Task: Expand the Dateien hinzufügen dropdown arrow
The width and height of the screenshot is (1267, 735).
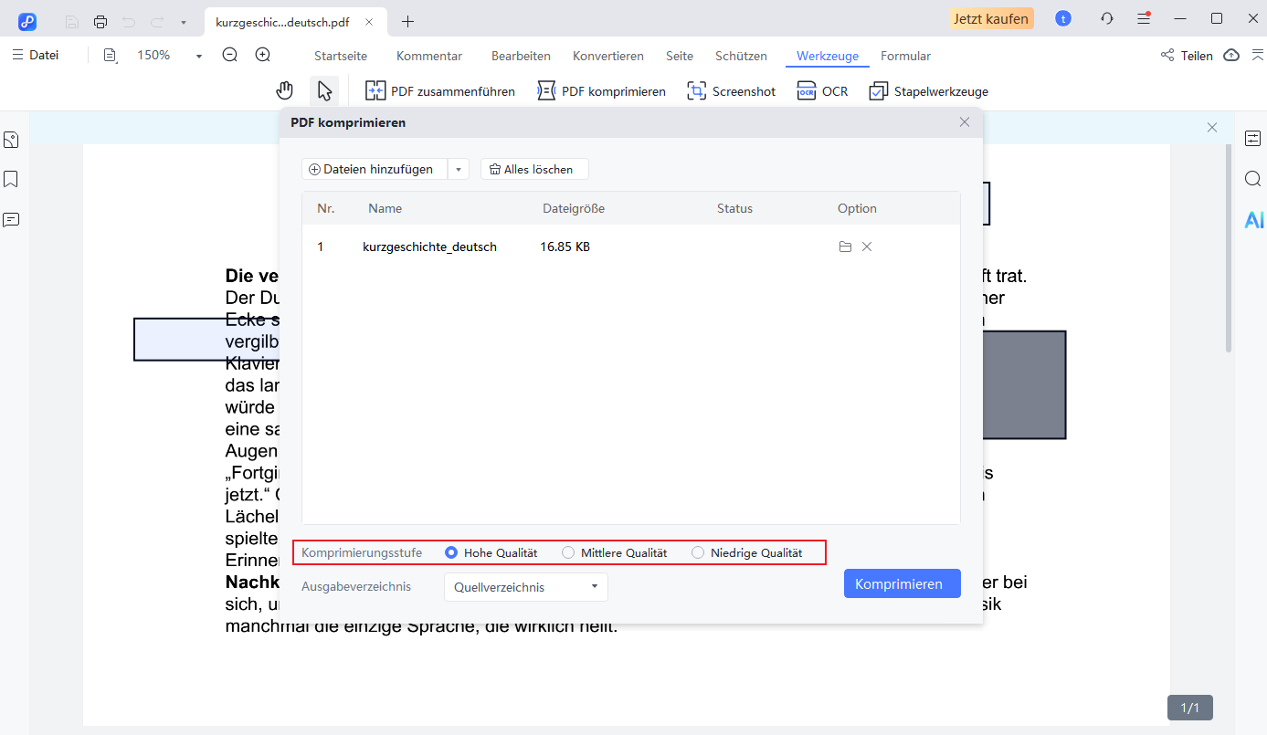Action: 459,168
